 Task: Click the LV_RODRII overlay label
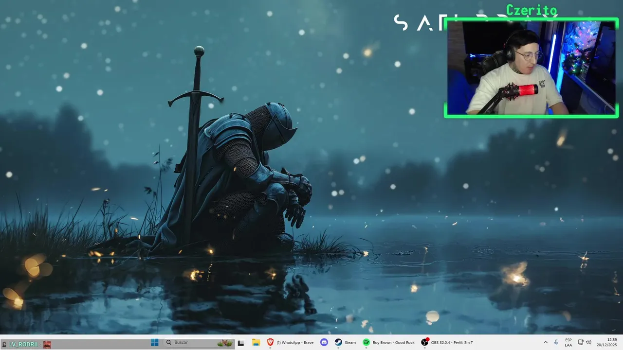pos(23,344)
